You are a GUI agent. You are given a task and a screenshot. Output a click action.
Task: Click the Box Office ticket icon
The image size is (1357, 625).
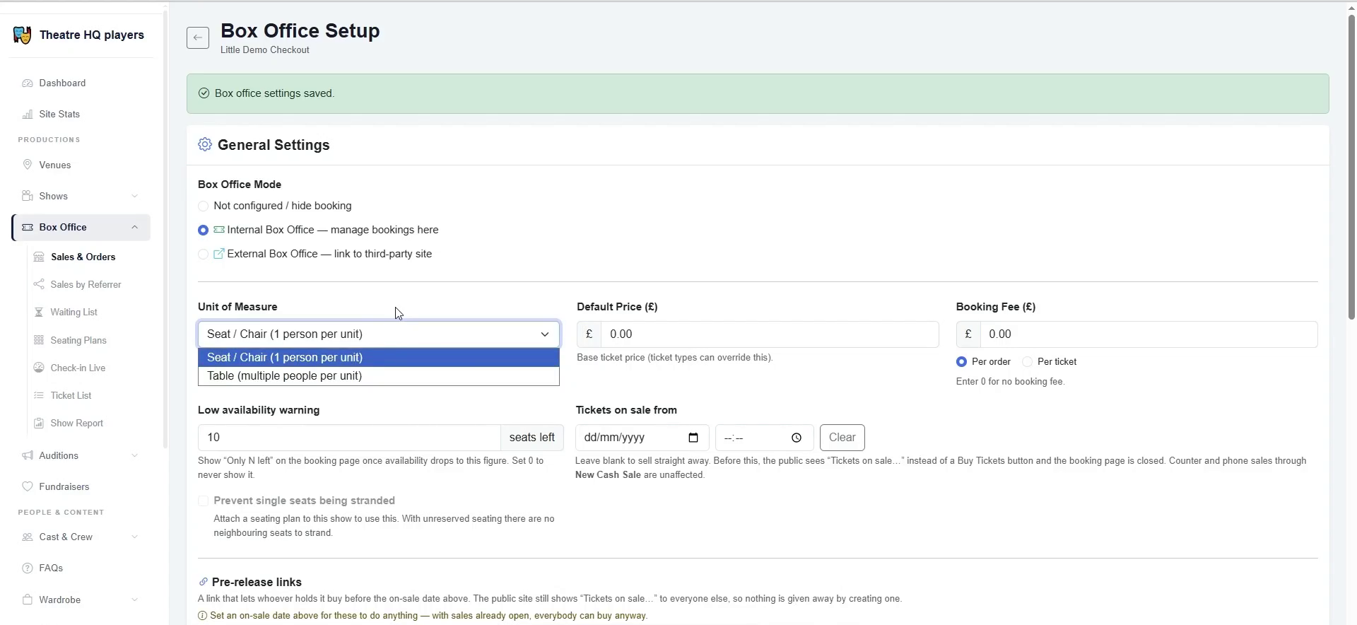[x=28, y=227]
